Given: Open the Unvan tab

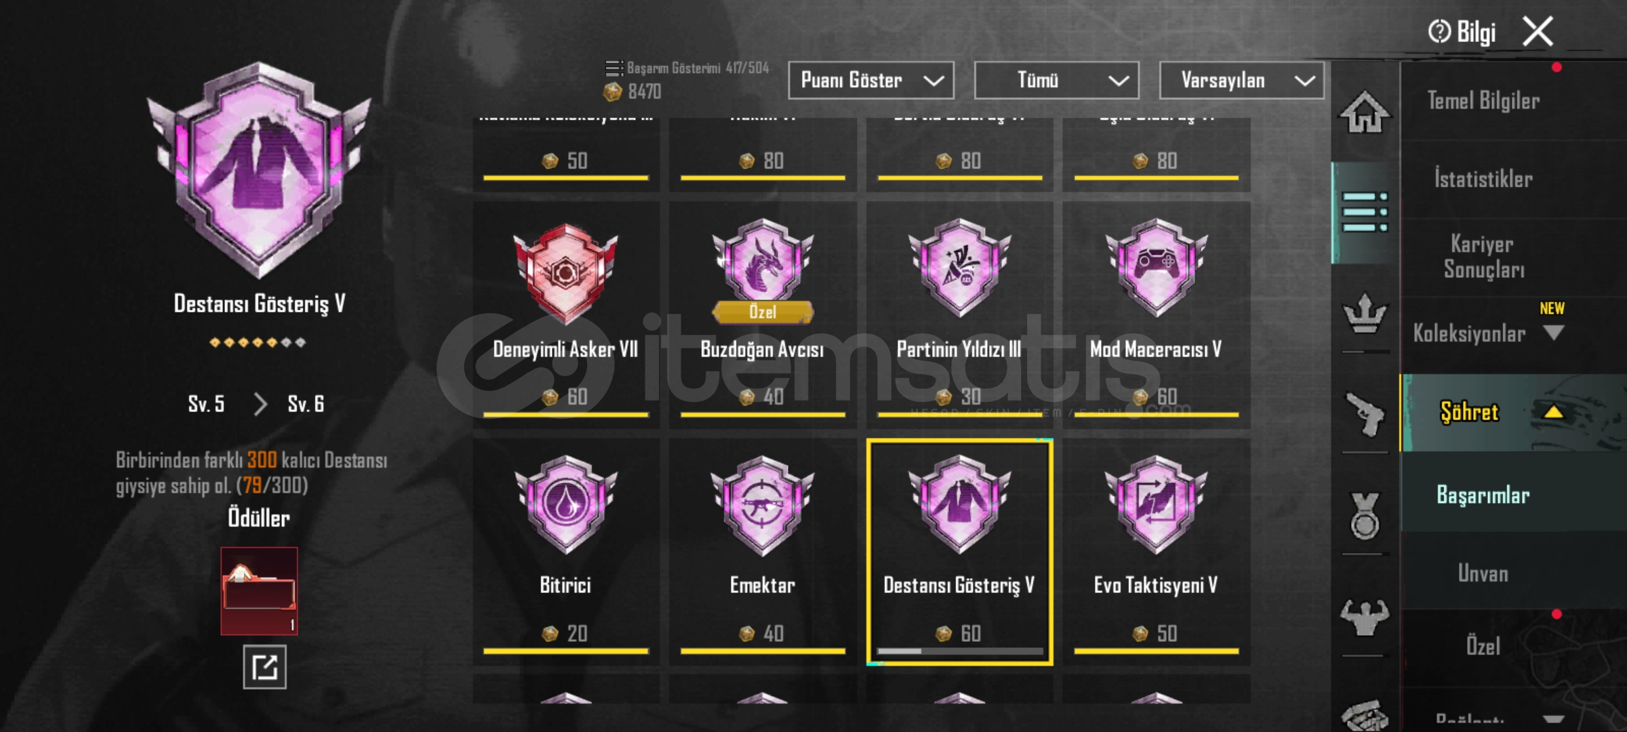Looking at the screenshot, I should (x=1483, y=573).
